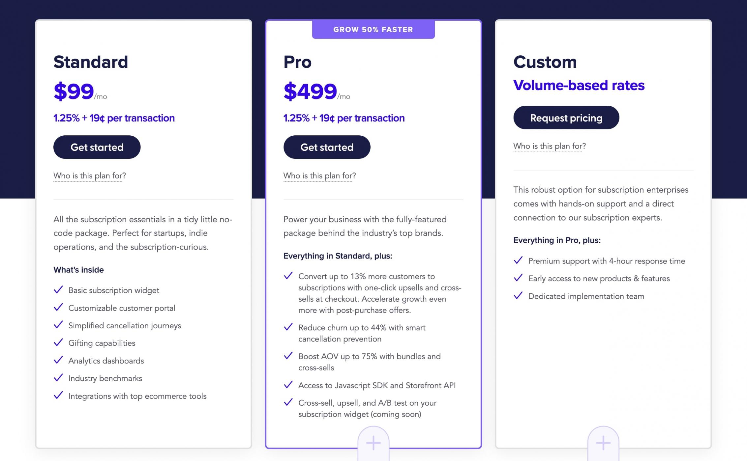Click the Pro plan $499 price
Screen dimensions: 747x461
(310, 91)
